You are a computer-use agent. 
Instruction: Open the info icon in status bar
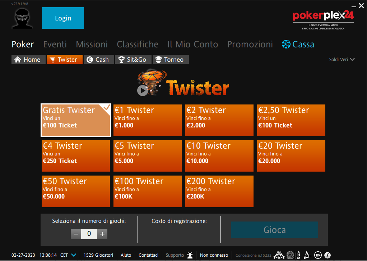(327, 255)
